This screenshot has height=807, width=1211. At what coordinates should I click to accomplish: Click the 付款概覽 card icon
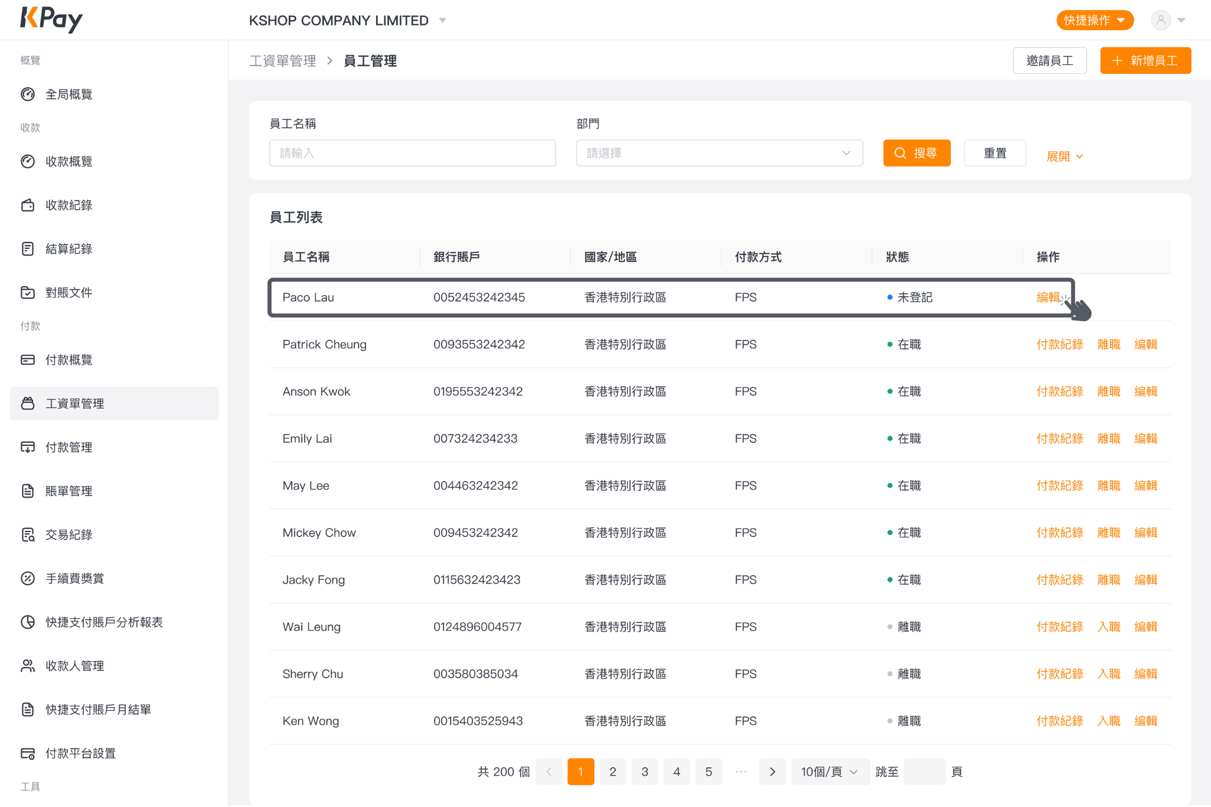[28, 361]
